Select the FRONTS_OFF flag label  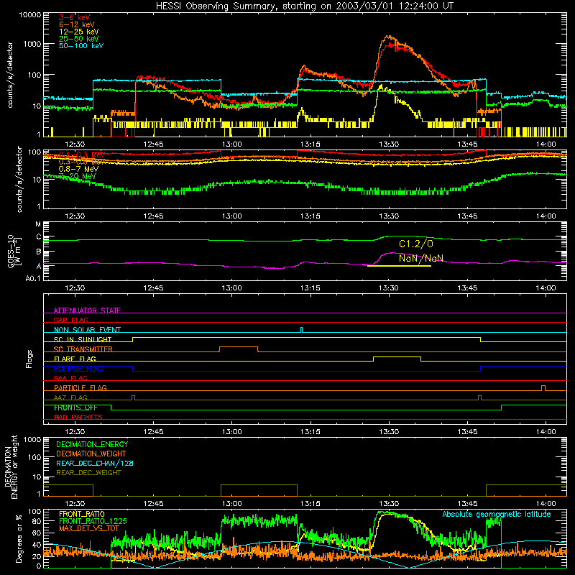(x=75, y=408)
